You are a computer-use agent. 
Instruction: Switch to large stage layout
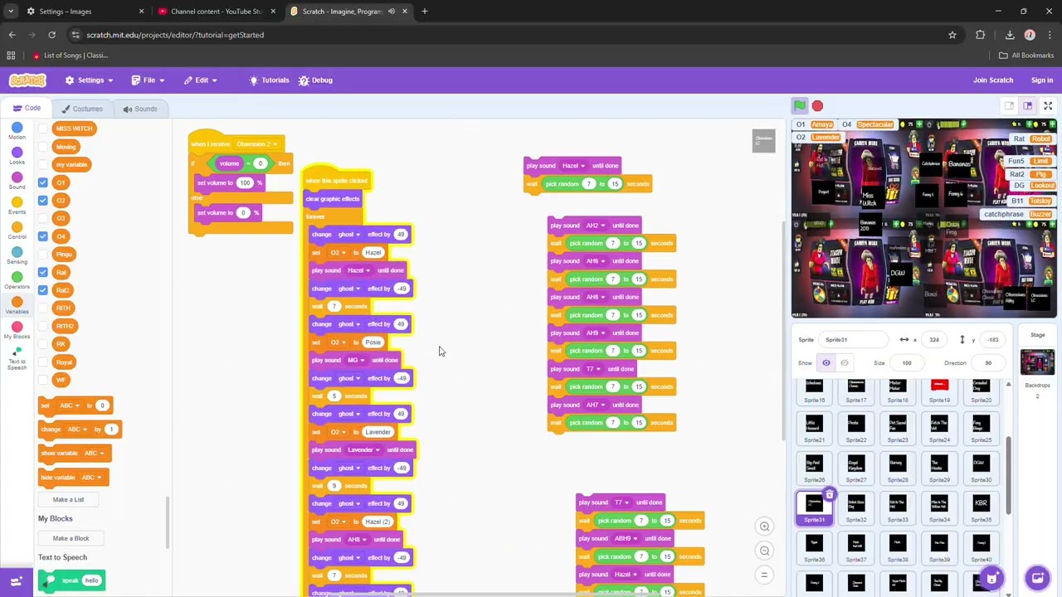pos(1027,106)
